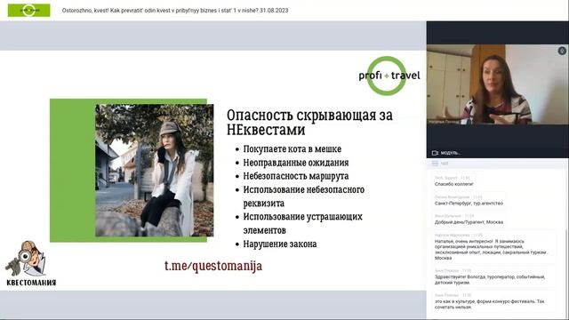Click bullet 'Неоправданные ожидания'

[x=296, y=163]
